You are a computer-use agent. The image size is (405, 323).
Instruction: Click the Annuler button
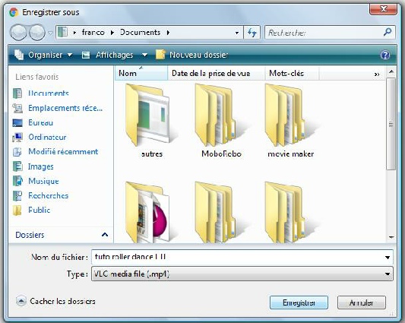coord(362,302)
